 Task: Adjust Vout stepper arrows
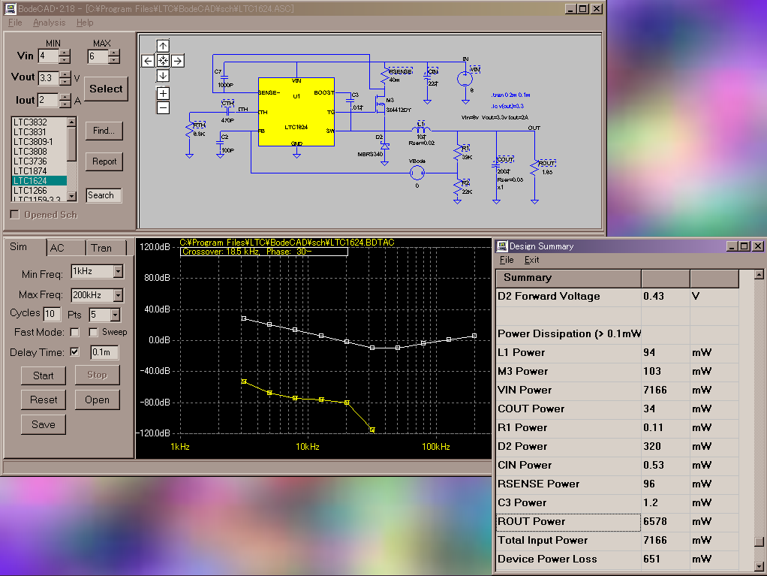pos(65,78)
